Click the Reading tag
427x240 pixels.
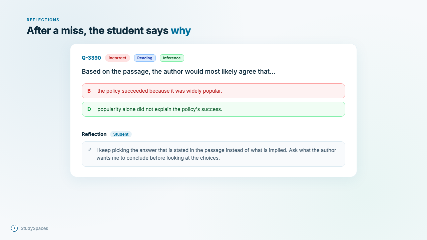pos(145,58)
